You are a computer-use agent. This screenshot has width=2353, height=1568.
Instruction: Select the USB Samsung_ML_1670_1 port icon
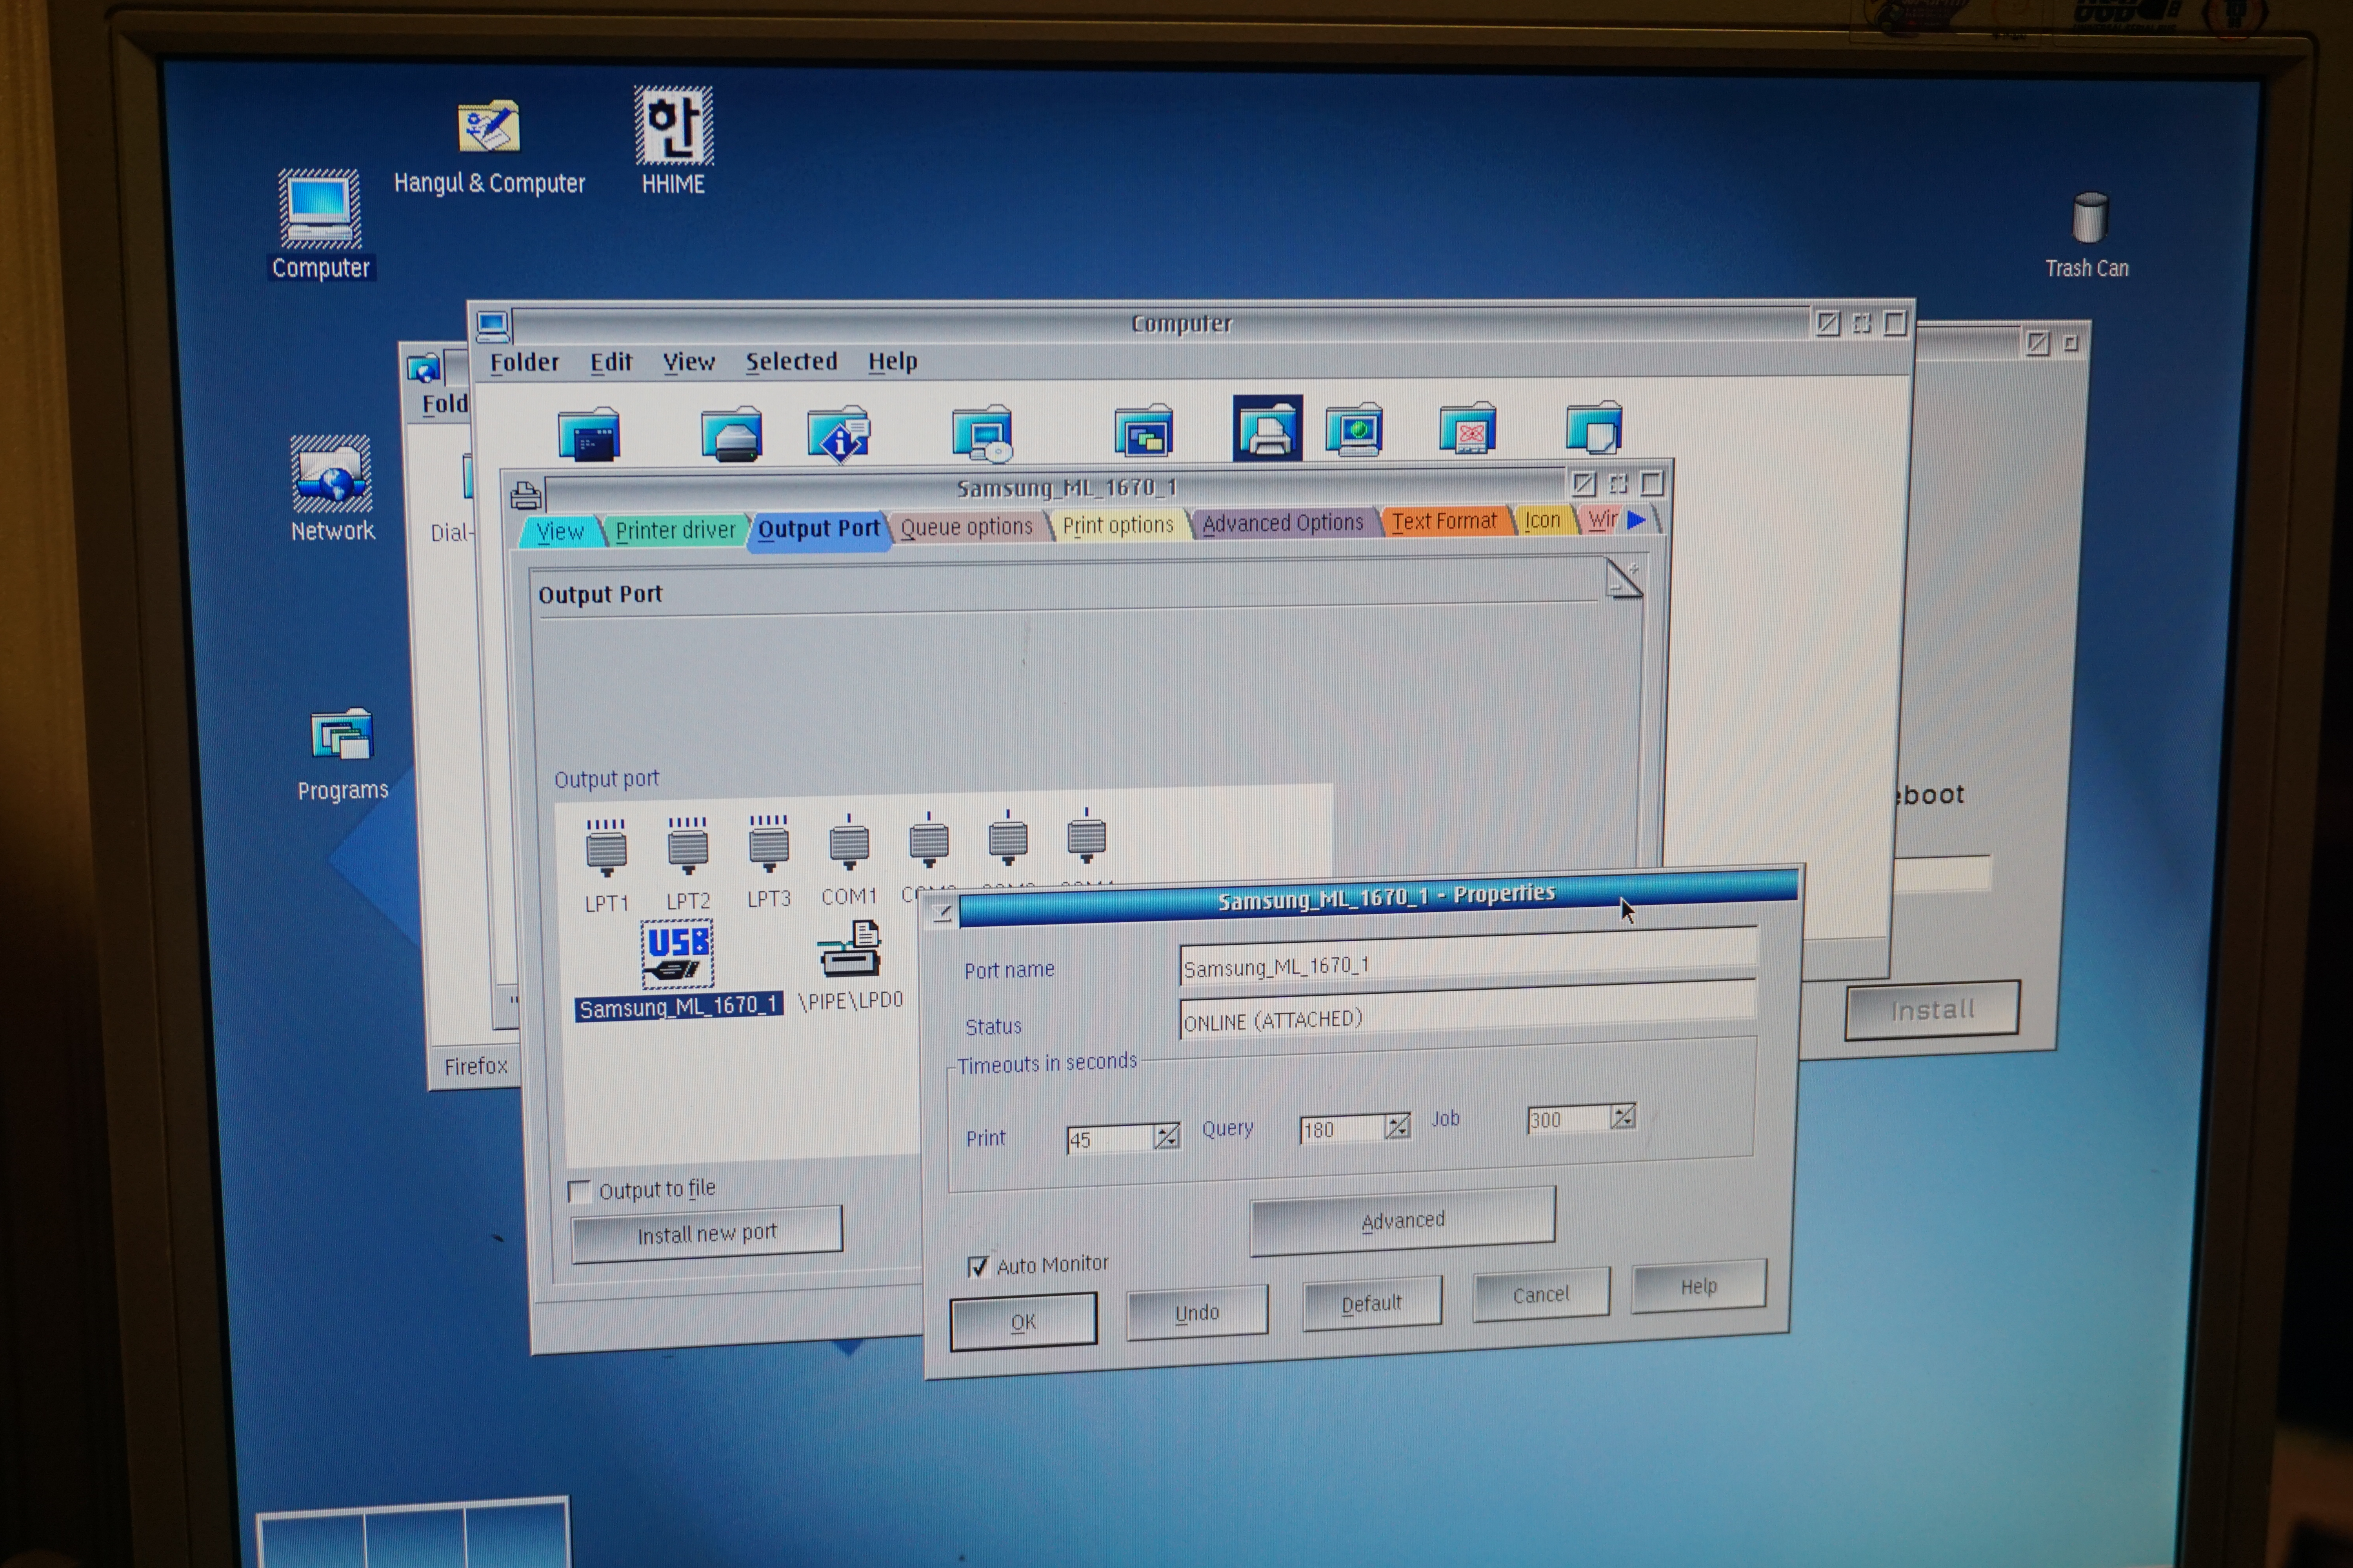(x=677, y=954)
